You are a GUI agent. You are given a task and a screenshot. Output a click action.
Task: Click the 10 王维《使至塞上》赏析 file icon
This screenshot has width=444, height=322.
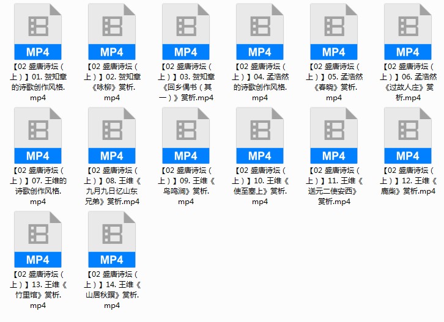coord(260,136)
